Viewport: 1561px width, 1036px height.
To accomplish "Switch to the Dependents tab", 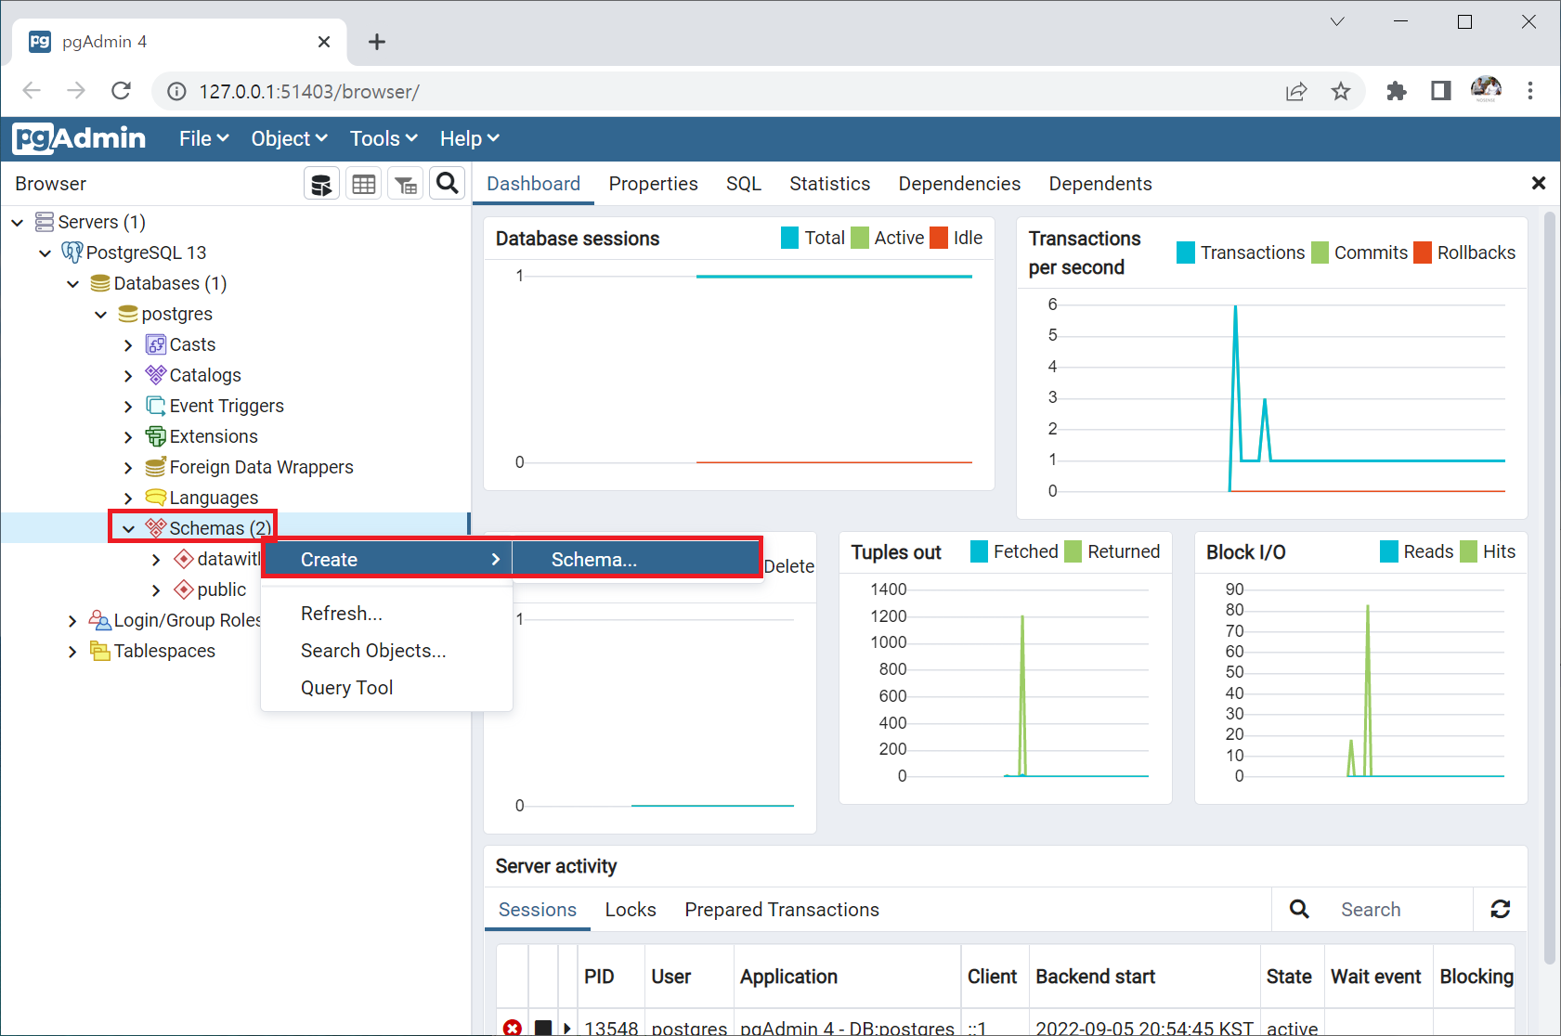I will 1099,184.
